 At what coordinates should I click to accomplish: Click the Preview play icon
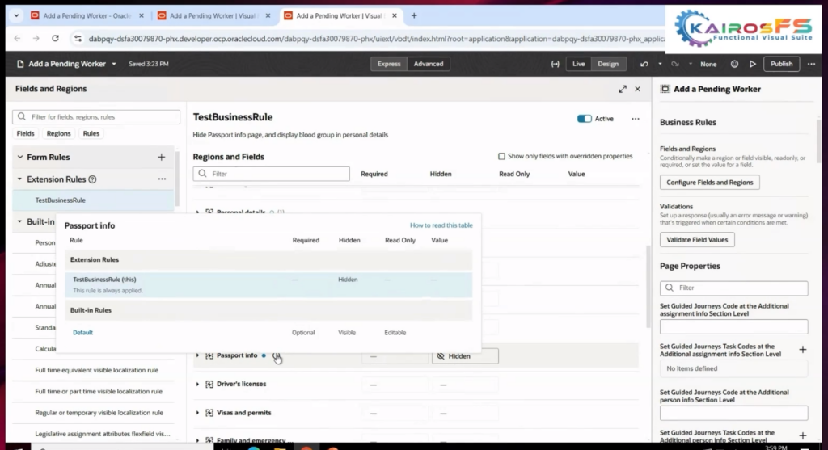pyautogui.click(x=753, y=64)
